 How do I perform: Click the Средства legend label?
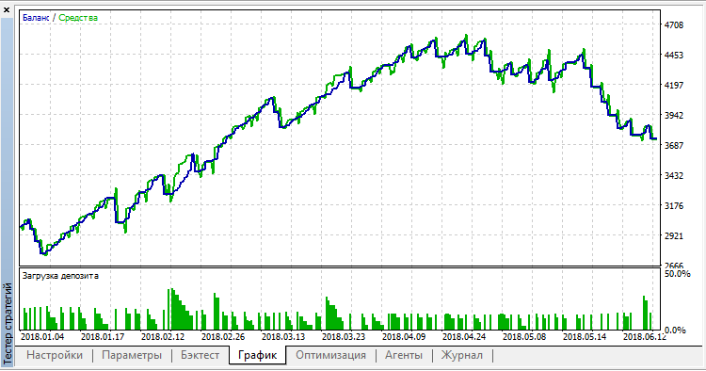click(78, 18)
